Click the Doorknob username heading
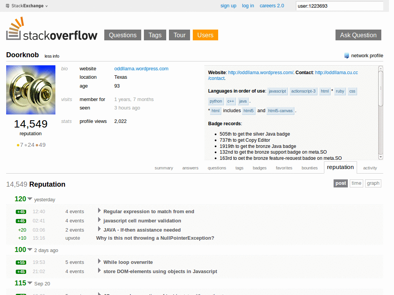 pyautogui.click(x=22, y=55)
